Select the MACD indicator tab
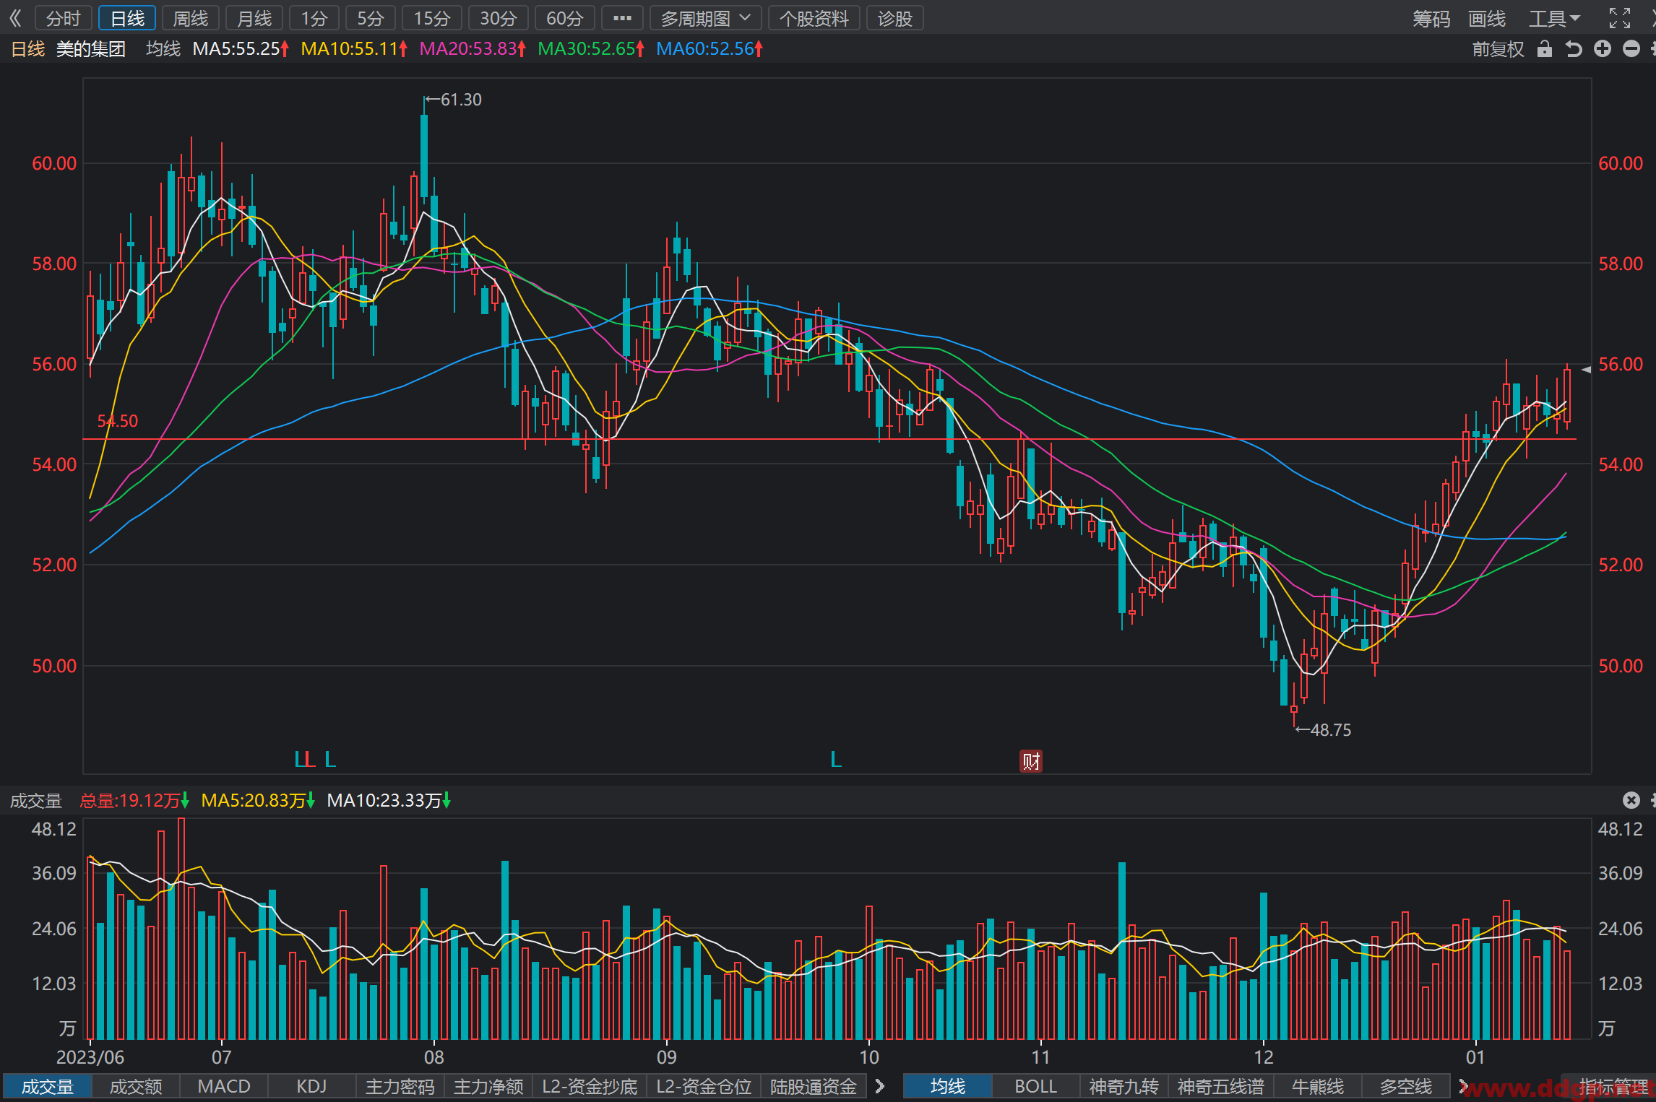The width and height of the screenshot is (1656, 1102). (224, 1086)
